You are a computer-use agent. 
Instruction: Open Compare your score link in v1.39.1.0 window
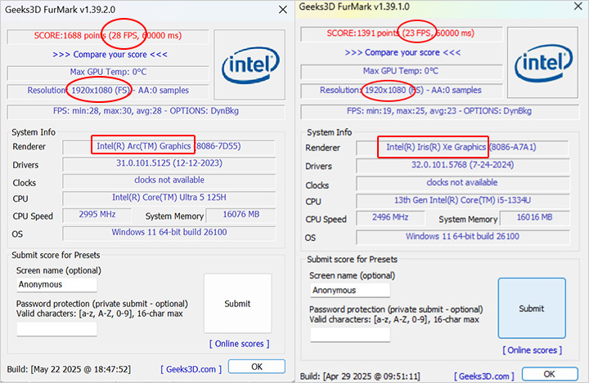[x=402, y=52]
